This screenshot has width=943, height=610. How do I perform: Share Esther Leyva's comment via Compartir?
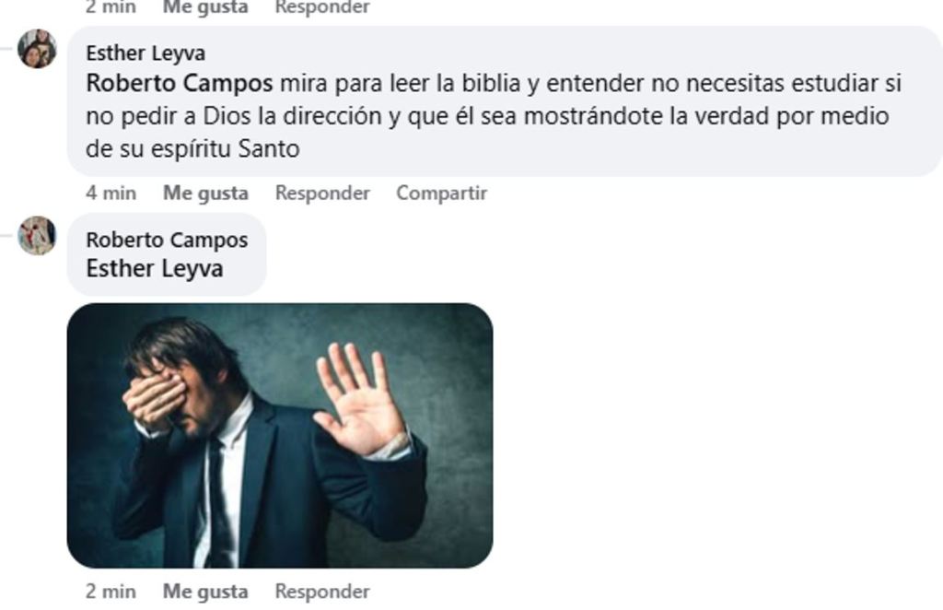click(x=441, y=194)
